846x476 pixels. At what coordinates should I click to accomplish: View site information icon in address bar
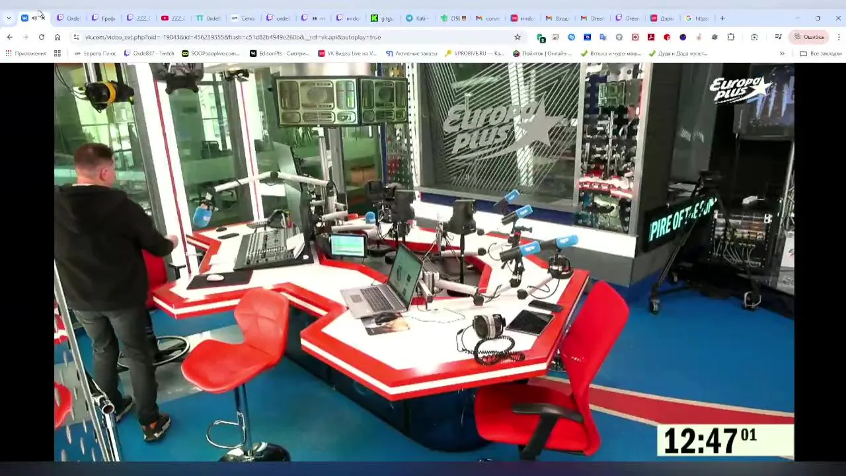click(x=77, y=37)
